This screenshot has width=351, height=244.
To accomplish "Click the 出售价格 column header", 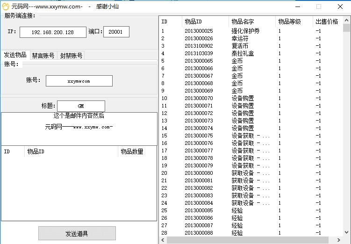I will tap(327, 22).
